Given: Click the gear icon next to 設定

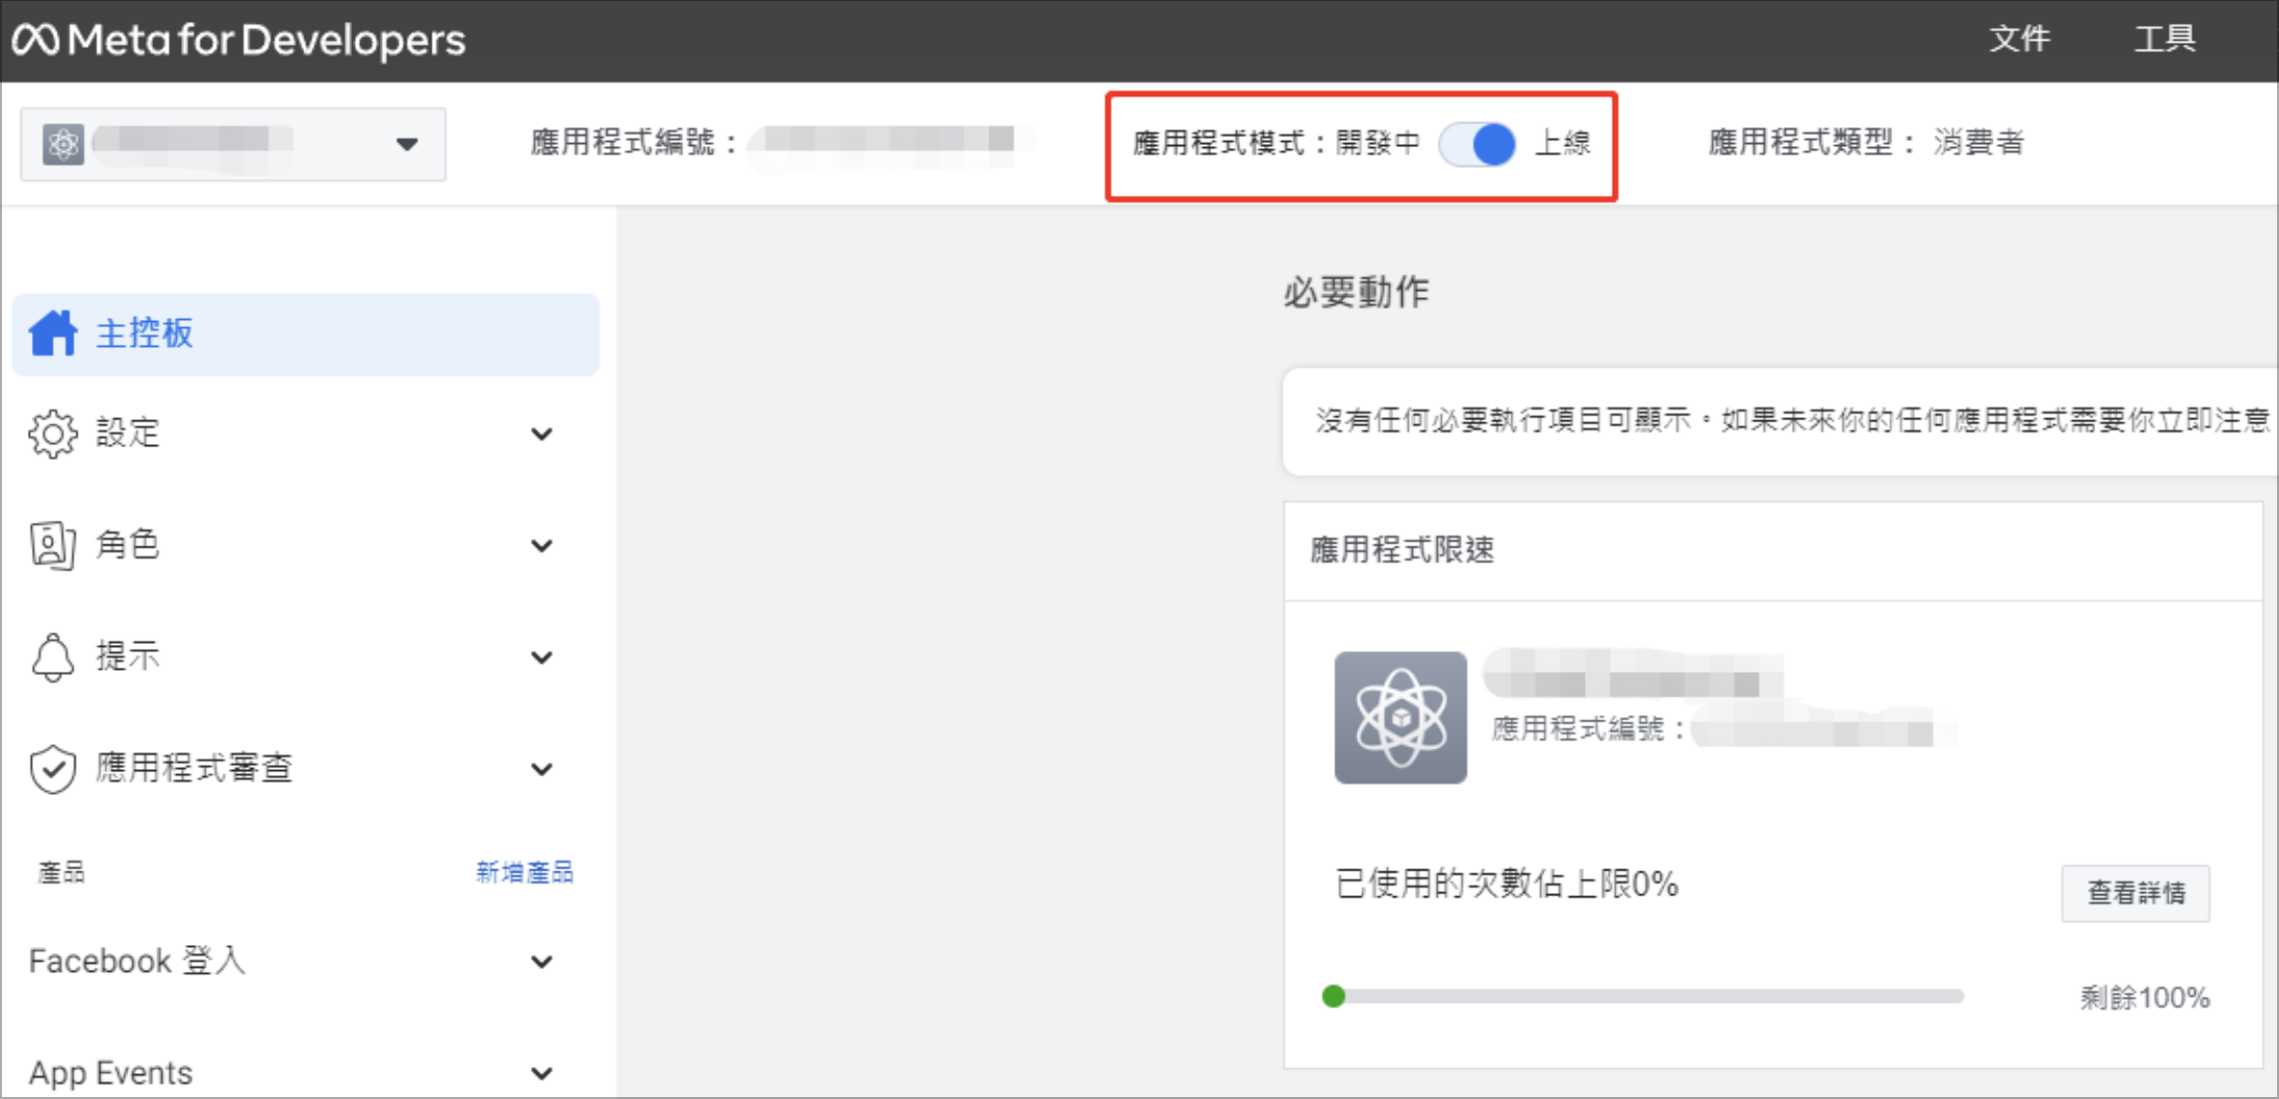Looking at the screenshot, I should [53, 433].
